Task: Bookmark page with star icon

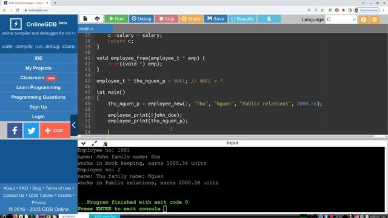Action: [x=322, y=10]
